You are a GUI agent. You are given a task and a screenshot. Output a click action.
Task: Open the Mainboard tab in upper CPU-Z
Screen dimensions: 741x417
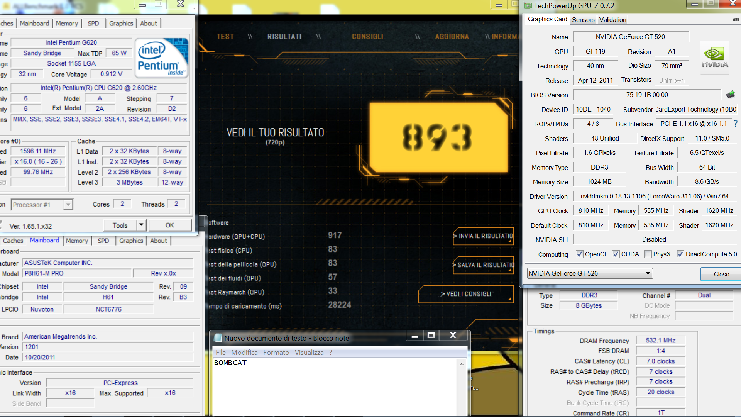34,24
